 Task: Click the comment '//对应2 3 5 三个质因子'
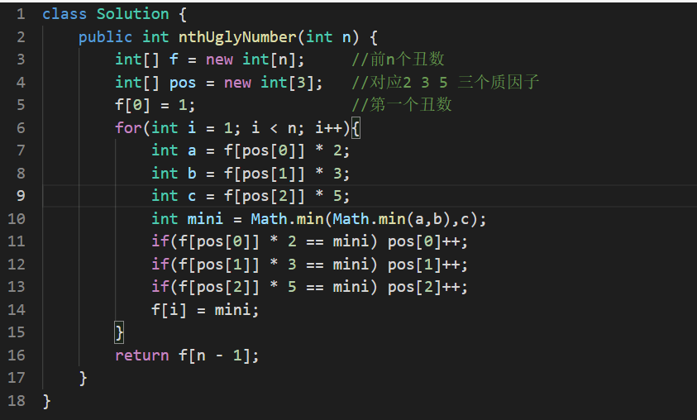(x=446, y=82)
